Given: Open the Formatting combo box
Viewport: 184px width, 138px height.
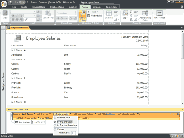Looking at the screenshot, I should click(x=66, y=13).
